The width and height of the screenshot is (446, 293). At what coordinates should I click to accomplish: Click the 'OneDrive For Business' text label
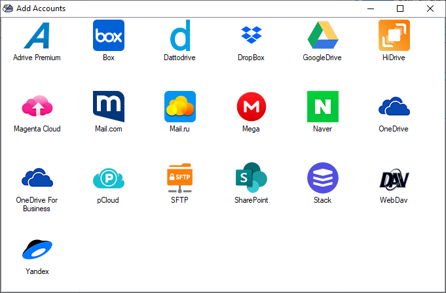pyautogui.click(x=37, y=205)
